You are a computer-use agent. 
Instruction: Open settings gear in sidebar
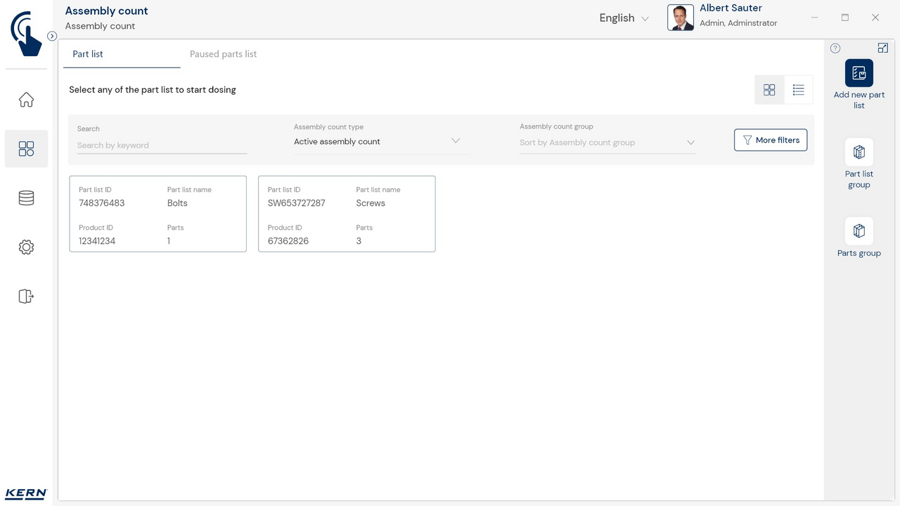(x=26, y=247)
